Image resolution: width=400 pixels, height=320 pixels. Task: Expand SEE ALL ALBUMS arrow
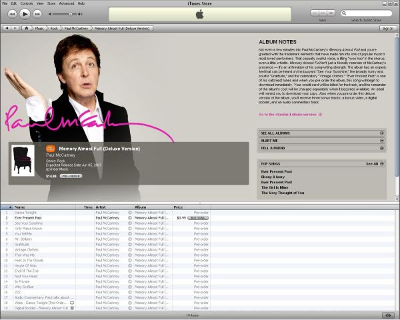(381, 133)
